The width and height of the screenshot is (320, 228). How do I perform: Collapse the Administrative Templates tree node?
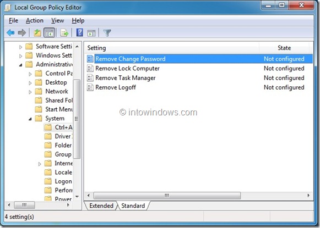pyautogui.click(x=20, y=65)
